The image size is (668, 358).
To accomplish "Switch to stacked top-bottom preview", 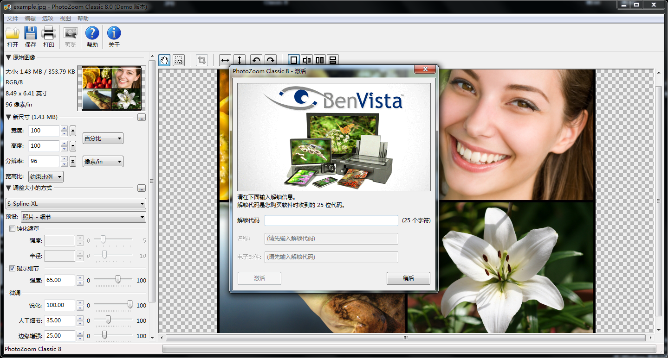I will pyautogui.click(x=333, y=60).
